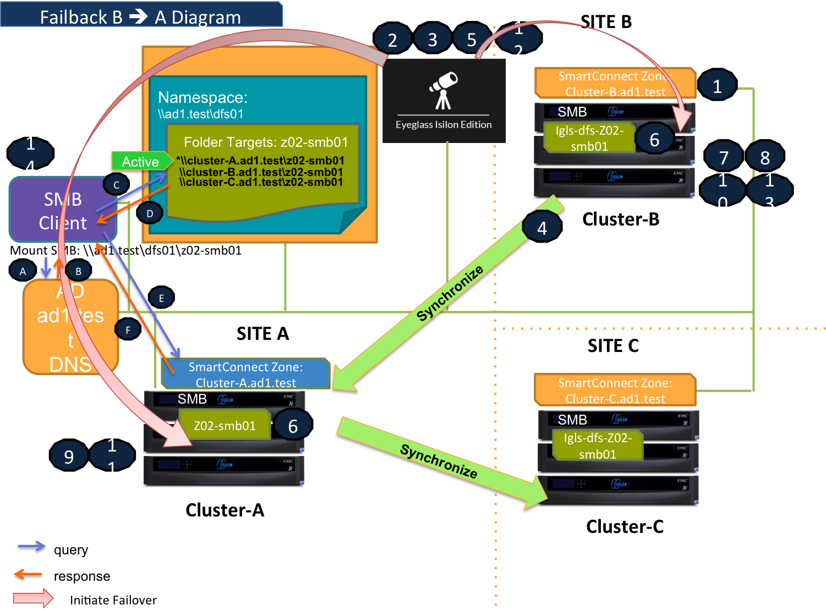Click the Namespace \\ad1.test\dfs01 heading
This screenshot has height=611, width=826.
(203, 104)
